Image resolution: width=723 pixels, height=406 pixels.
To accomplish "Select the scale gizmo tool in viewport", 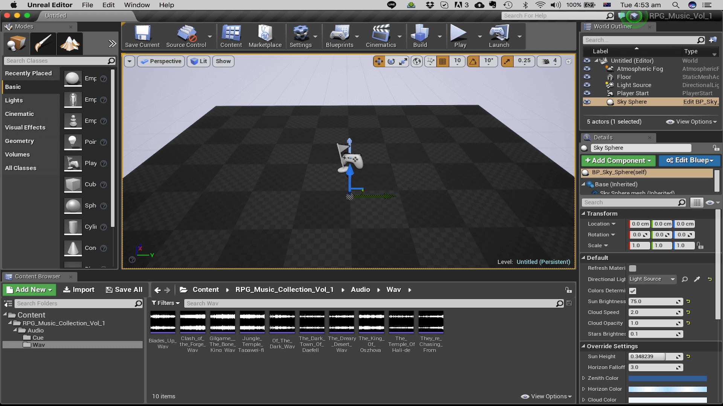I will pos(403,61).
